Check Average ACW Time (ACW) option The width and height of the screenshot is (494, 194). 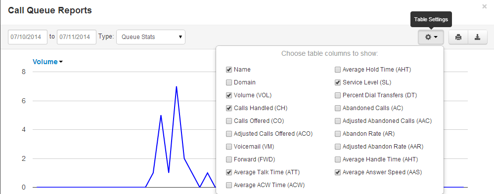click(229, 185)
